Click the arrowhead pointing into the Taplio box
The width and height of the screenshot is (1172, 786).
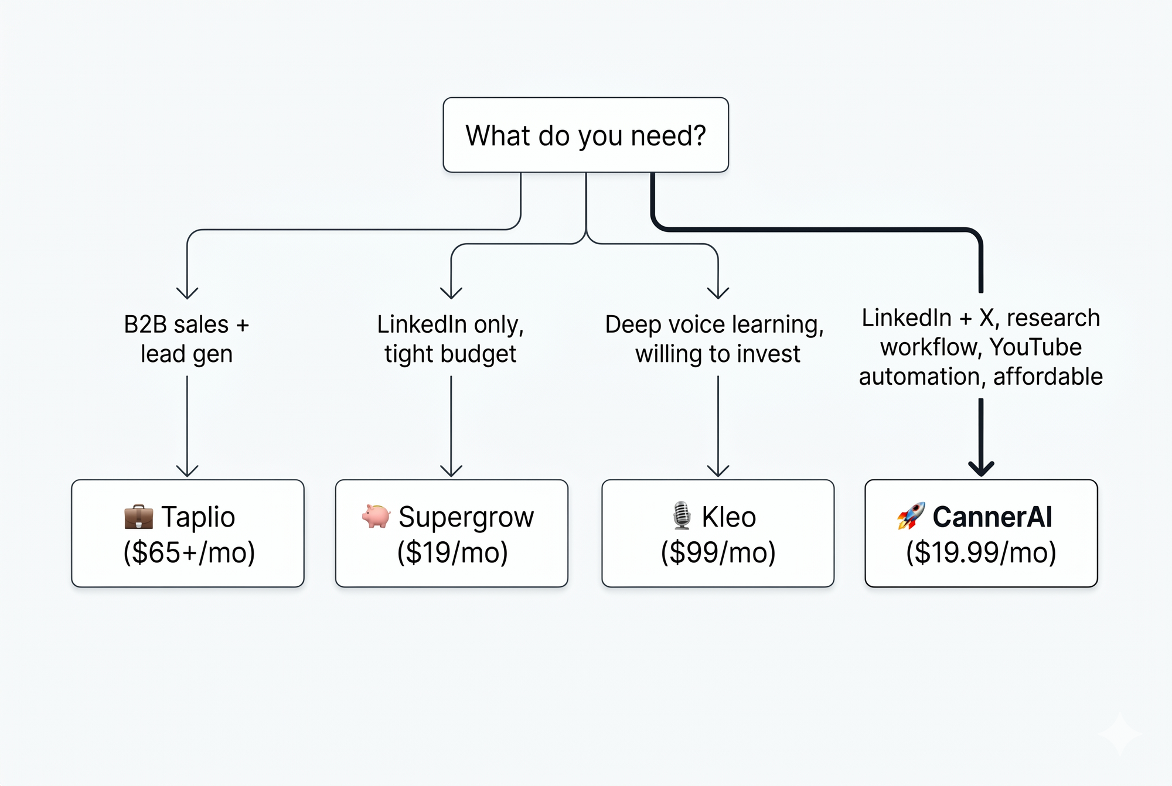(187, 470)
